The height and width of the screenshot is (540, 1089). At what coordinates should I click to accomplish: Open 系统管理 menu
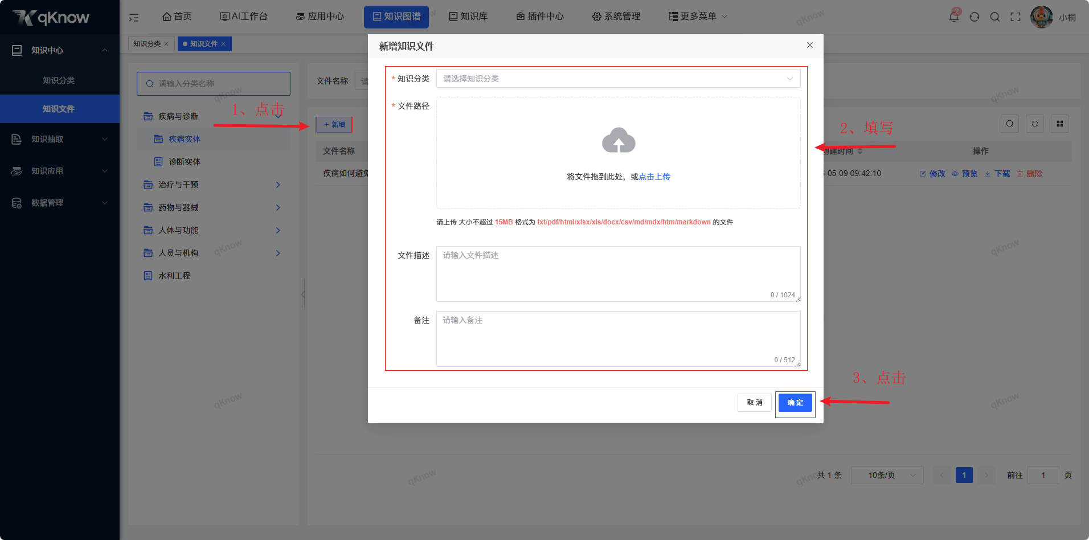click(x=616, y=17)
